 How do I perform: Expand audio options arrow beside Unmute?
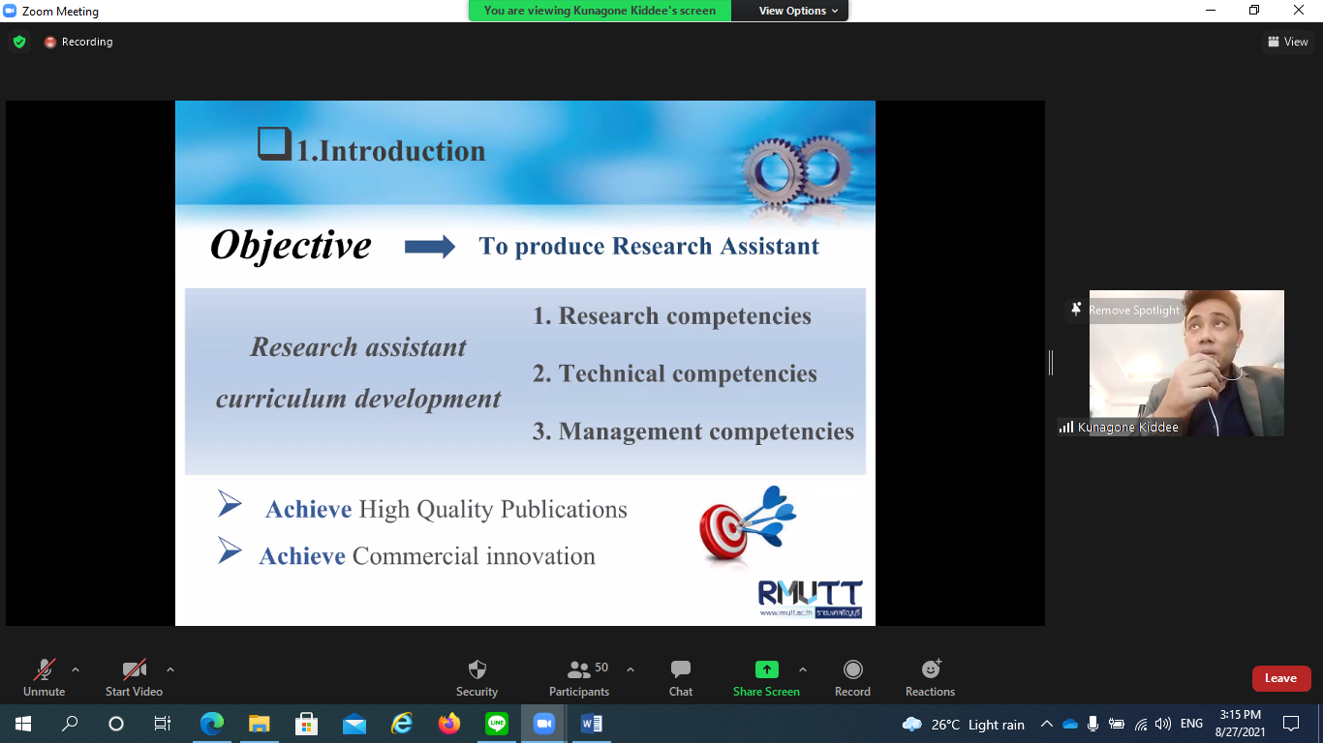[x=76, y=669]
